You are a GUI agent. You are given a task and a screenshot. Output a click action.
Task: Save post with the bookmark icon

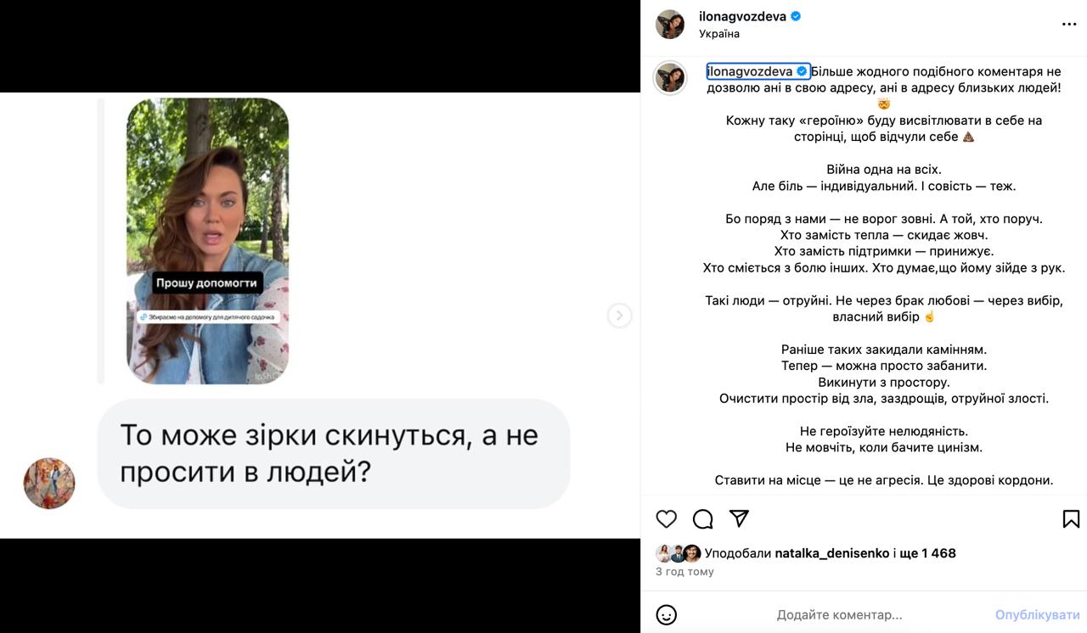pyautogui.click(x=1071, y=518)
